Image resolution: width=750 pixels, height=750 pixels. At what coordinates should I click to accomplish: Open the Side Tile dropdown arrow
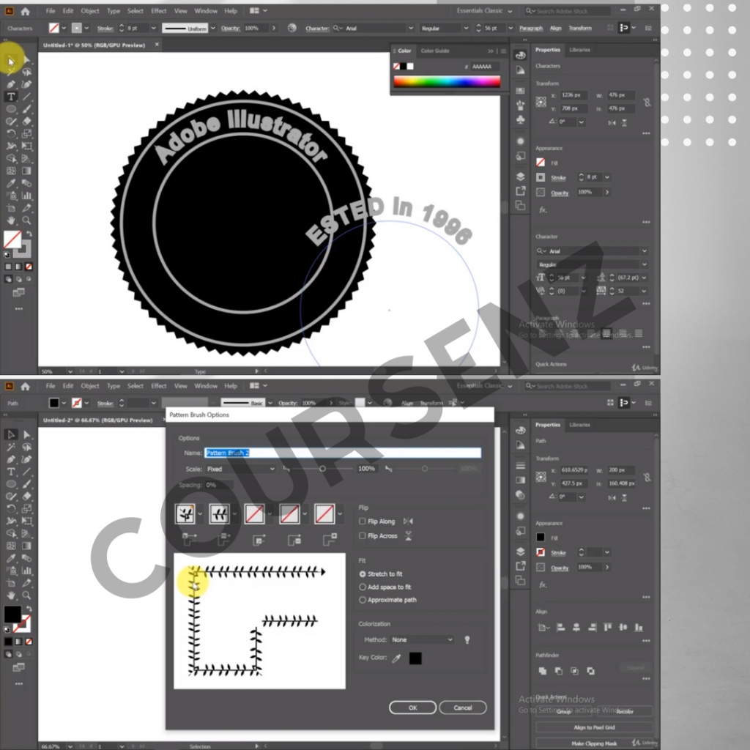click(x=234, y=514)
